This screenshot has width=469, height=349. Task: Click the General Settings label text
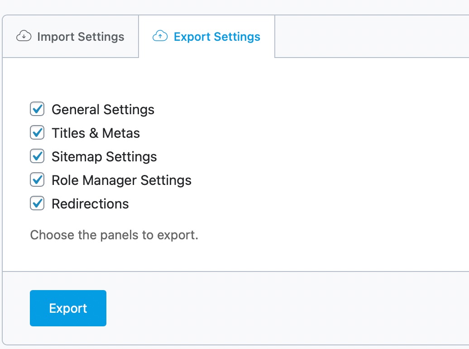click(x=103, y=109)
